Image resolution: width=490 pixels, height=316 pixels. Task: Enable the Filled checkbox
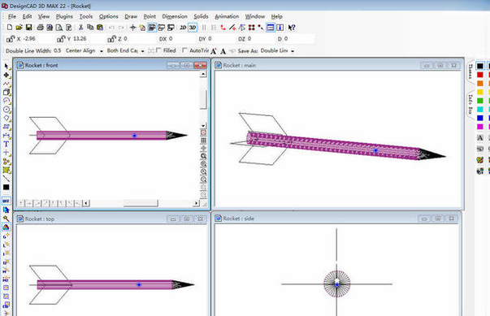point(158,50)
